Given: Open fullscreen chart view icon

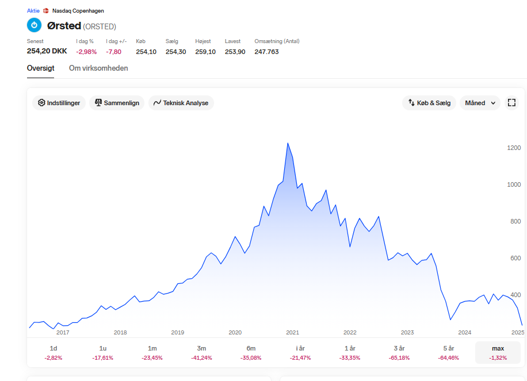Looking at the screenshot, I should (511, 103).
